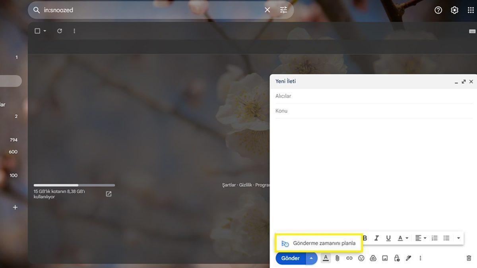Enable confidential mode with the lock icon
477x268 pixels.
click(x=397, y=258)
